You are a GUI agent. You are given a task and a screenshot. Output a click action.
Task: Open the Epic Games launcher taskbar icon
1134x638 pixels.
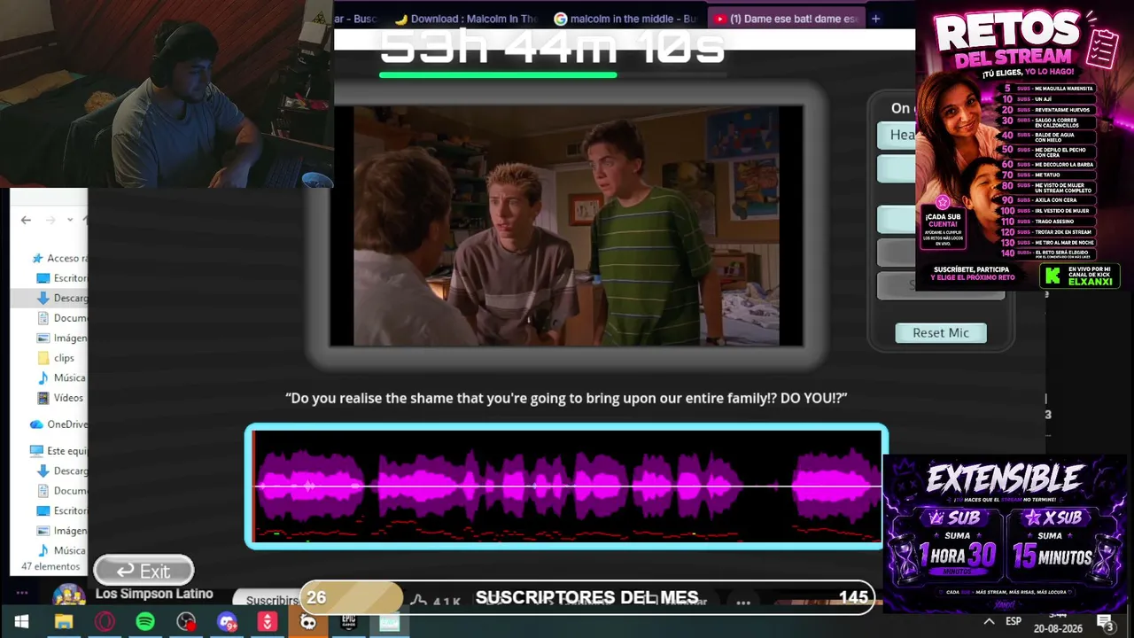pos(348,622)
